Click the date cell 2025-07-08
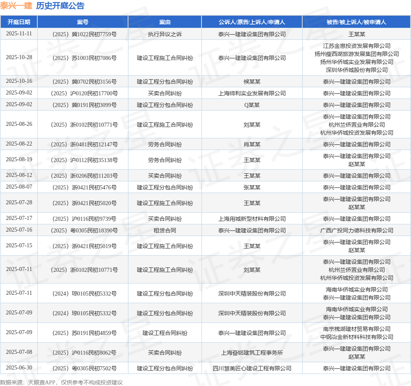411x386 pixels. click(19, 352)
